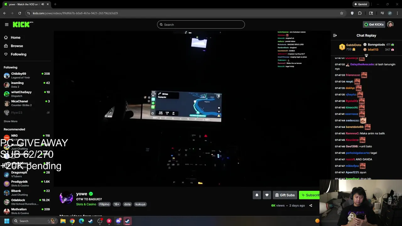Open the media controls icon in toolbar
402x226 pixels.
[382, 13]
